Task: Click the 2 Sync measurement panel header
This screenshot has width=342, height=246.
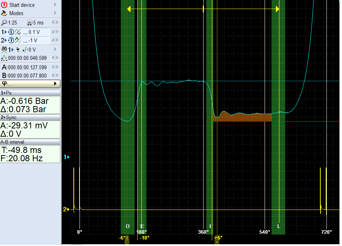Action: [x=30, y=118]
